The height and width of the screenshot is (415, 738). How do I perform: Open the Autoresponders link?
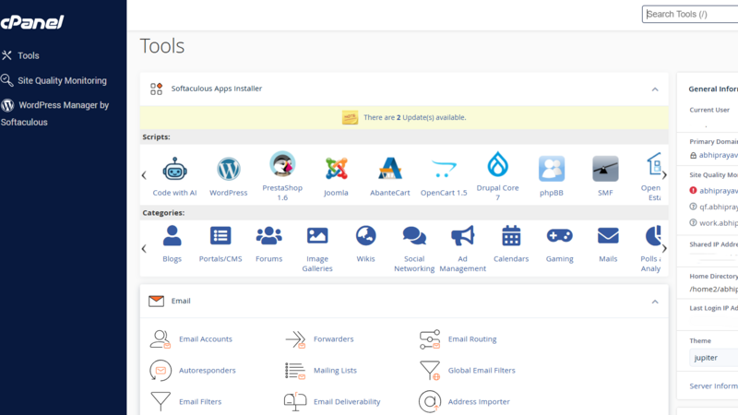[x=207, y=371]
